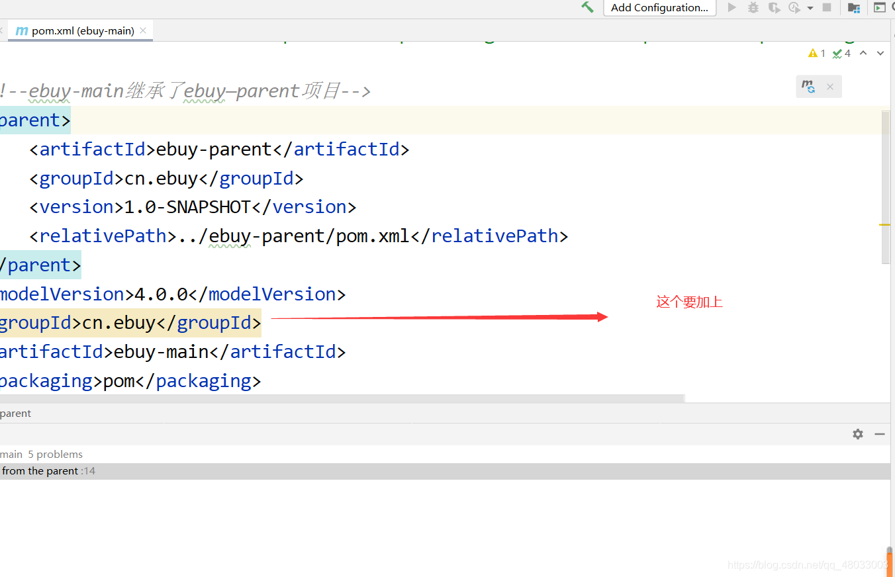The image size is (895, 577).
Task: Click the ebuy-main comment line
Action: coord(185,91)
